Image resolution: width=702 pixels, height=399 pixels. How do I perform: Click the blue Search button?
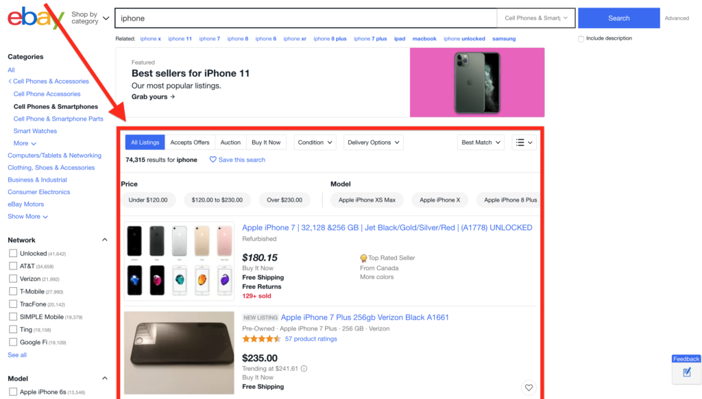click(619, 18)
